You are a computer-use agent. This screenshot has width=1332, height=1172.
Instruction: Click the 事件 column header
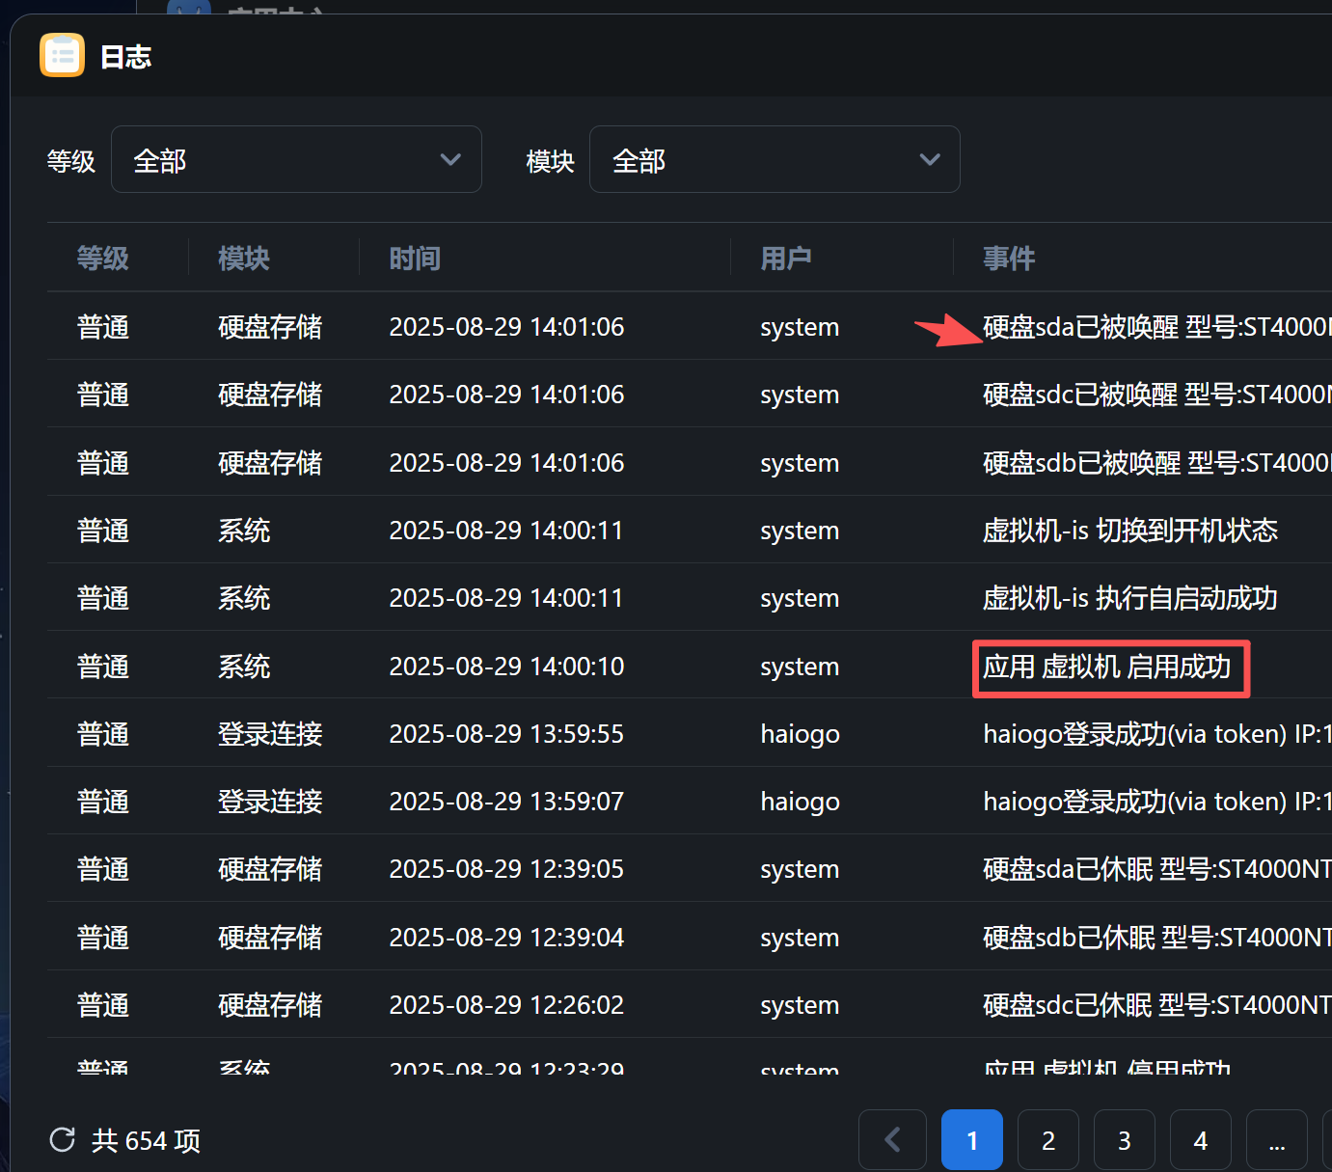tap(1008, 259)
